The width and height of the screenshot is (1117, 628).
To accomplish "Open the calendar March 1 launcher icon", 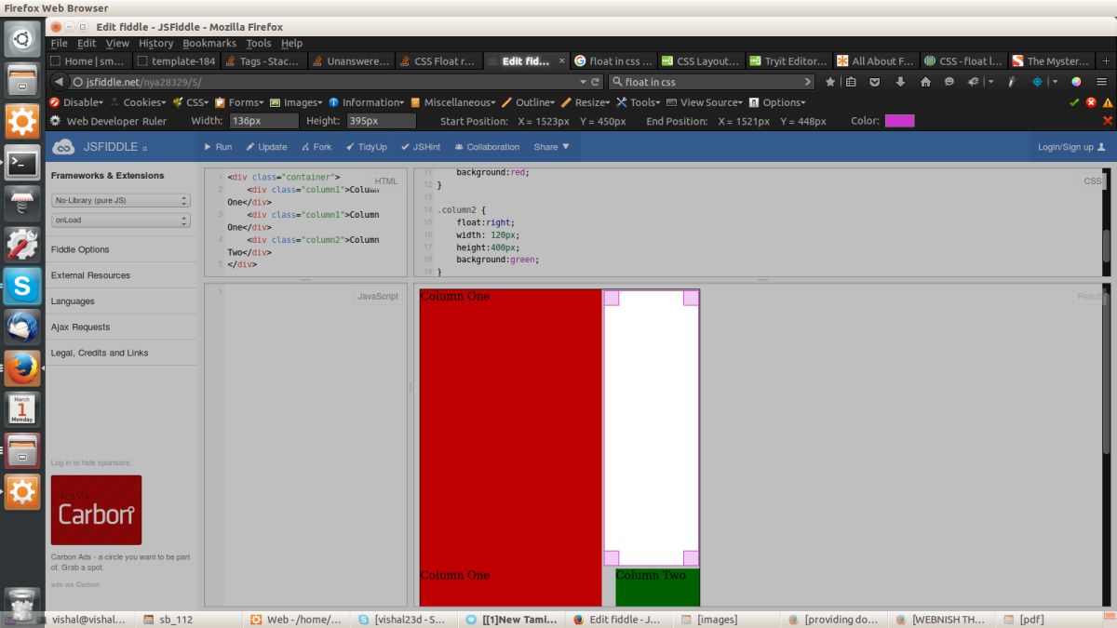I will tap(22, 408).
